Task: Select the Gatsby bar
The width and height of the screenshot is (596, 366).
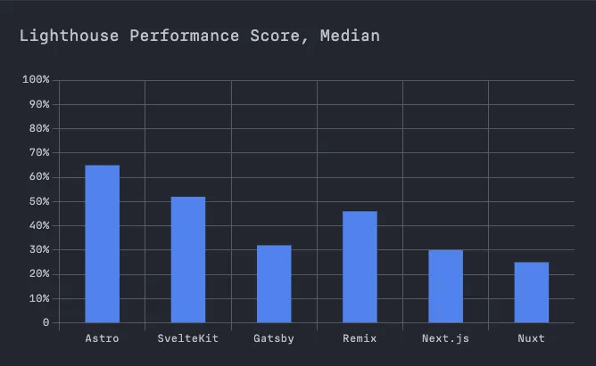Action: tap(274, 284)
